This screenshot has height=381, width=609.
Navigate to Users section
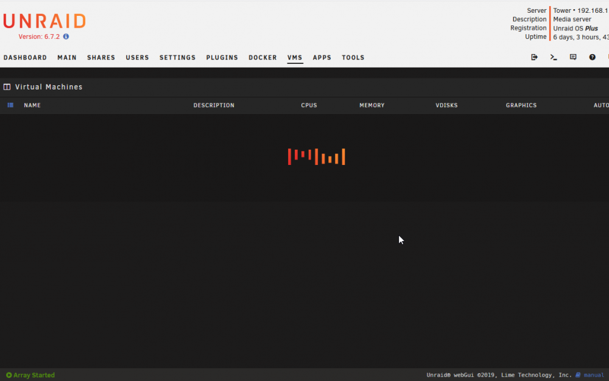click(137, 57)
